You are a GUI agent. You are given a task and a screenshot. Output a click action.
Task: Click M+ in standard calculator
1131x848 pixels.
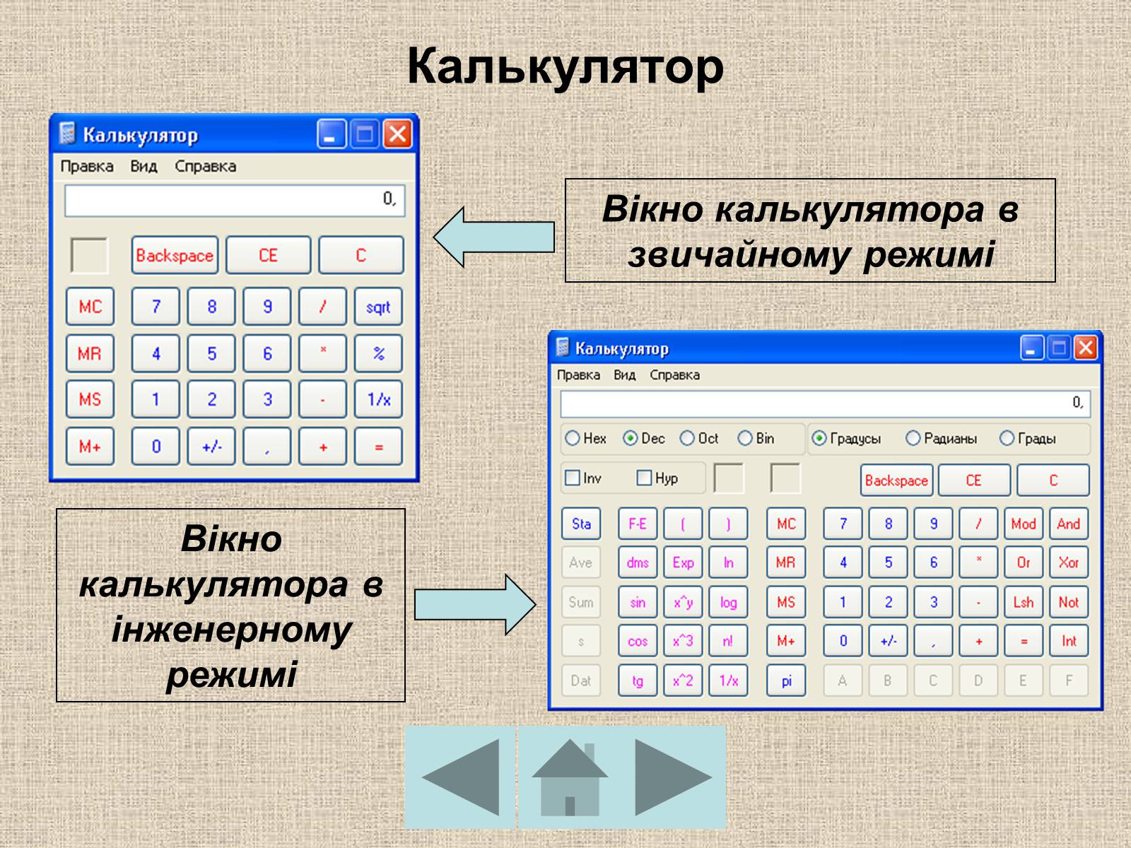tap(90, 447)
